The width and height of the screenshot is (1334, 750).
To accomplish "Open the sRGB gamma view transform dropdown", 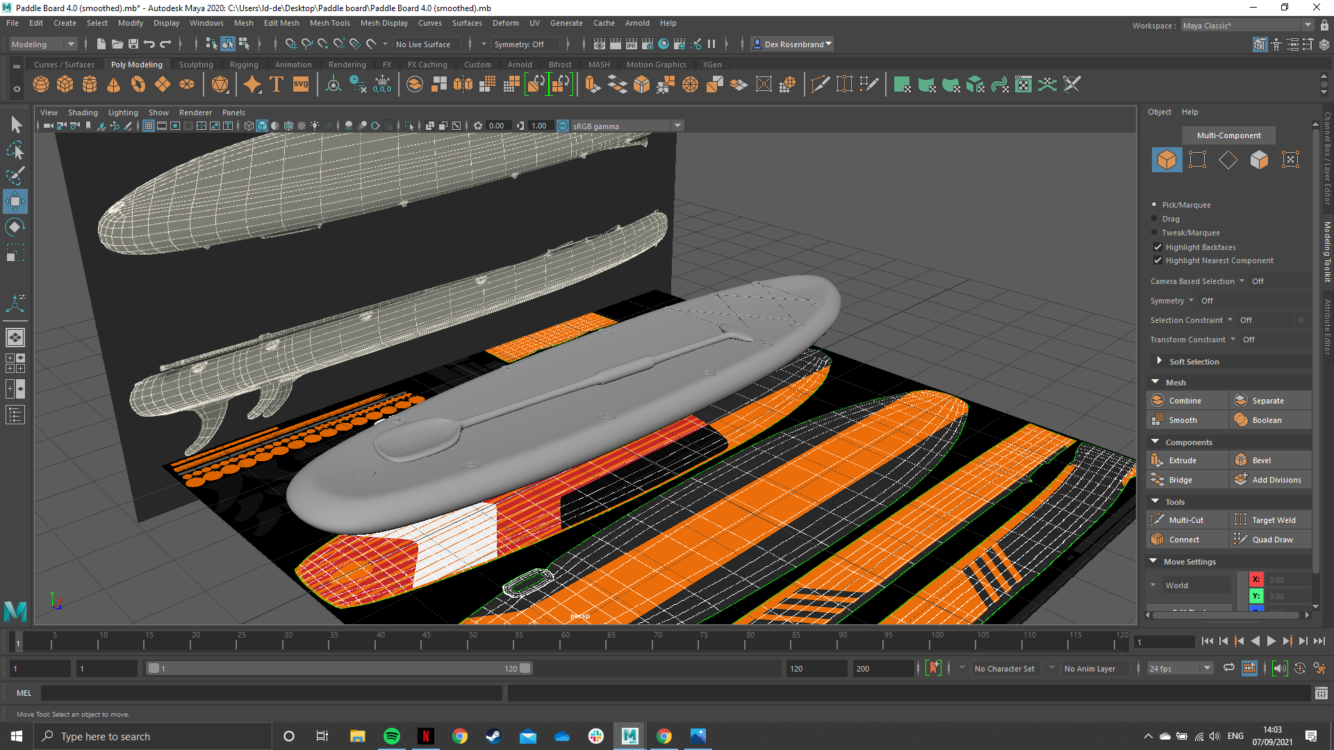I will click(677, 126).
